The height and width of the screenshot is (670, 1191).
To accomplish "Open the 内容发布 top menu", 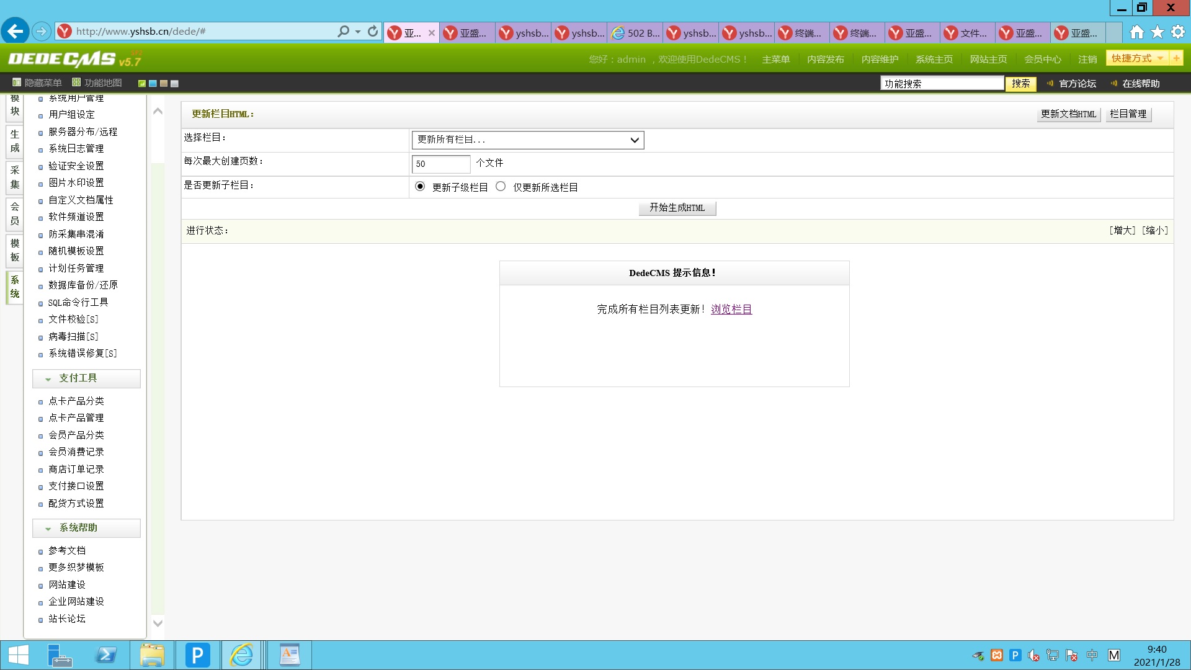I will tap(825, 60).
